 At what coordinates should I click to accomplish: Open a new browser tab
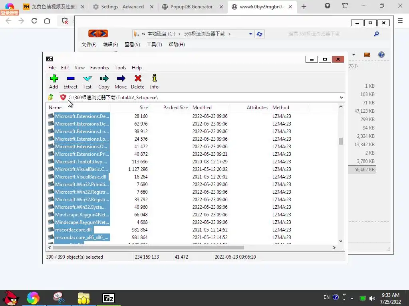[304, 7]
